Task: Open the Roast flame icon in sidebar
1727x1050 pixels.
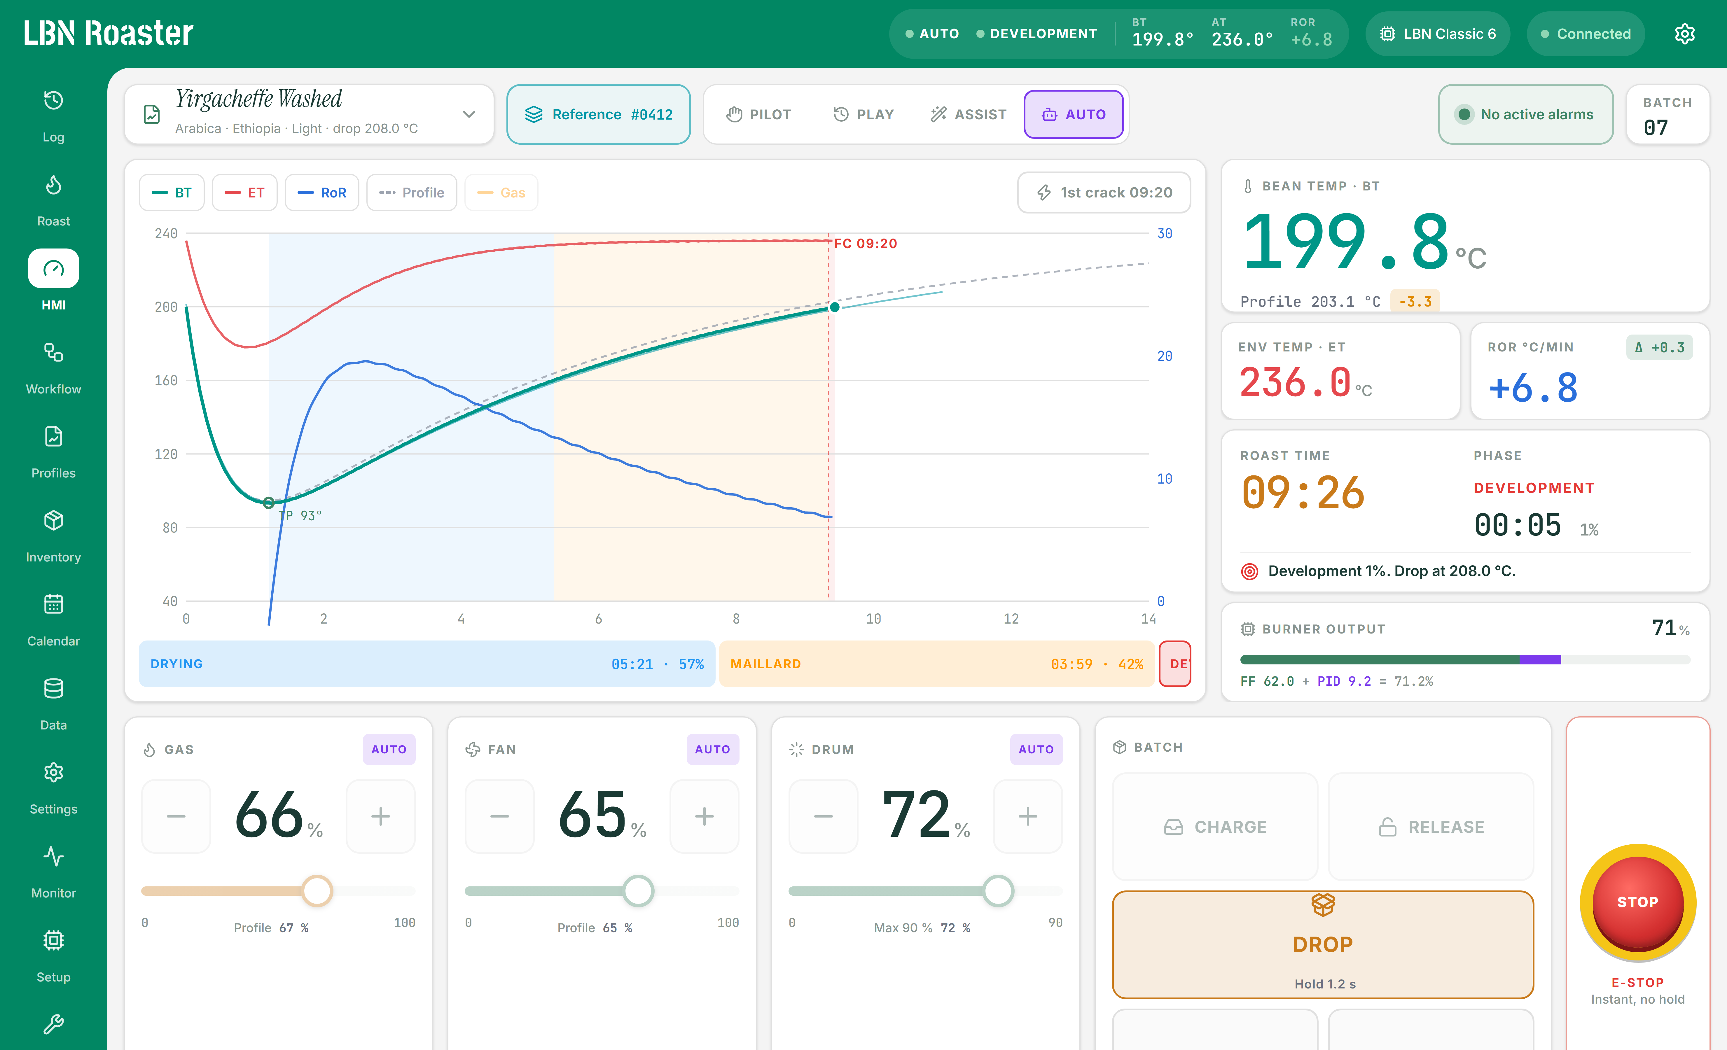Action: (x=53, y=185)
